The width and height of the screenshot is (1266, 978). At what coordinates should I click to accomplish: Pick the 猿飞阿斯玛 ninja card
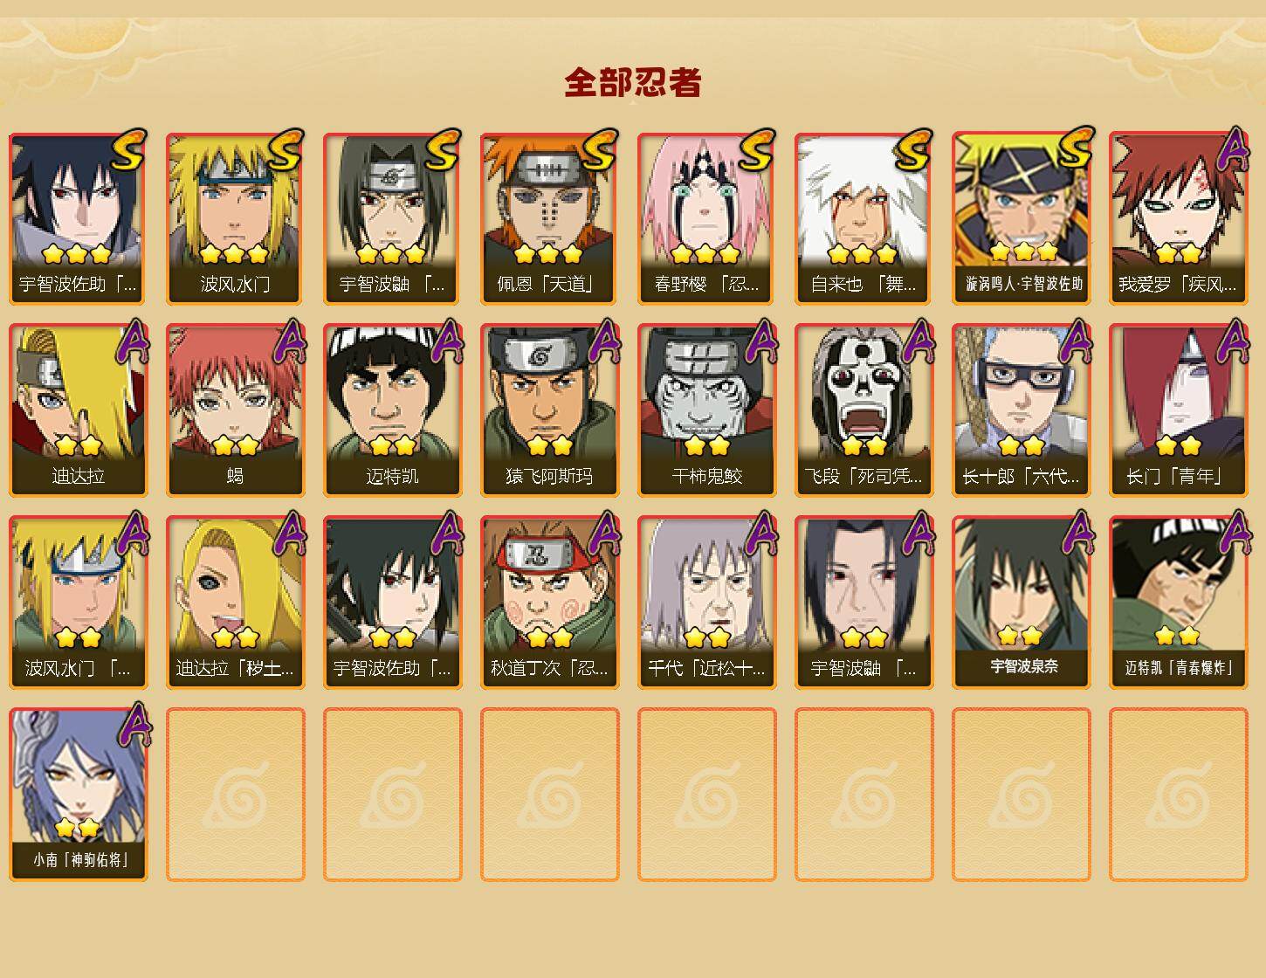tap(549, 410)
